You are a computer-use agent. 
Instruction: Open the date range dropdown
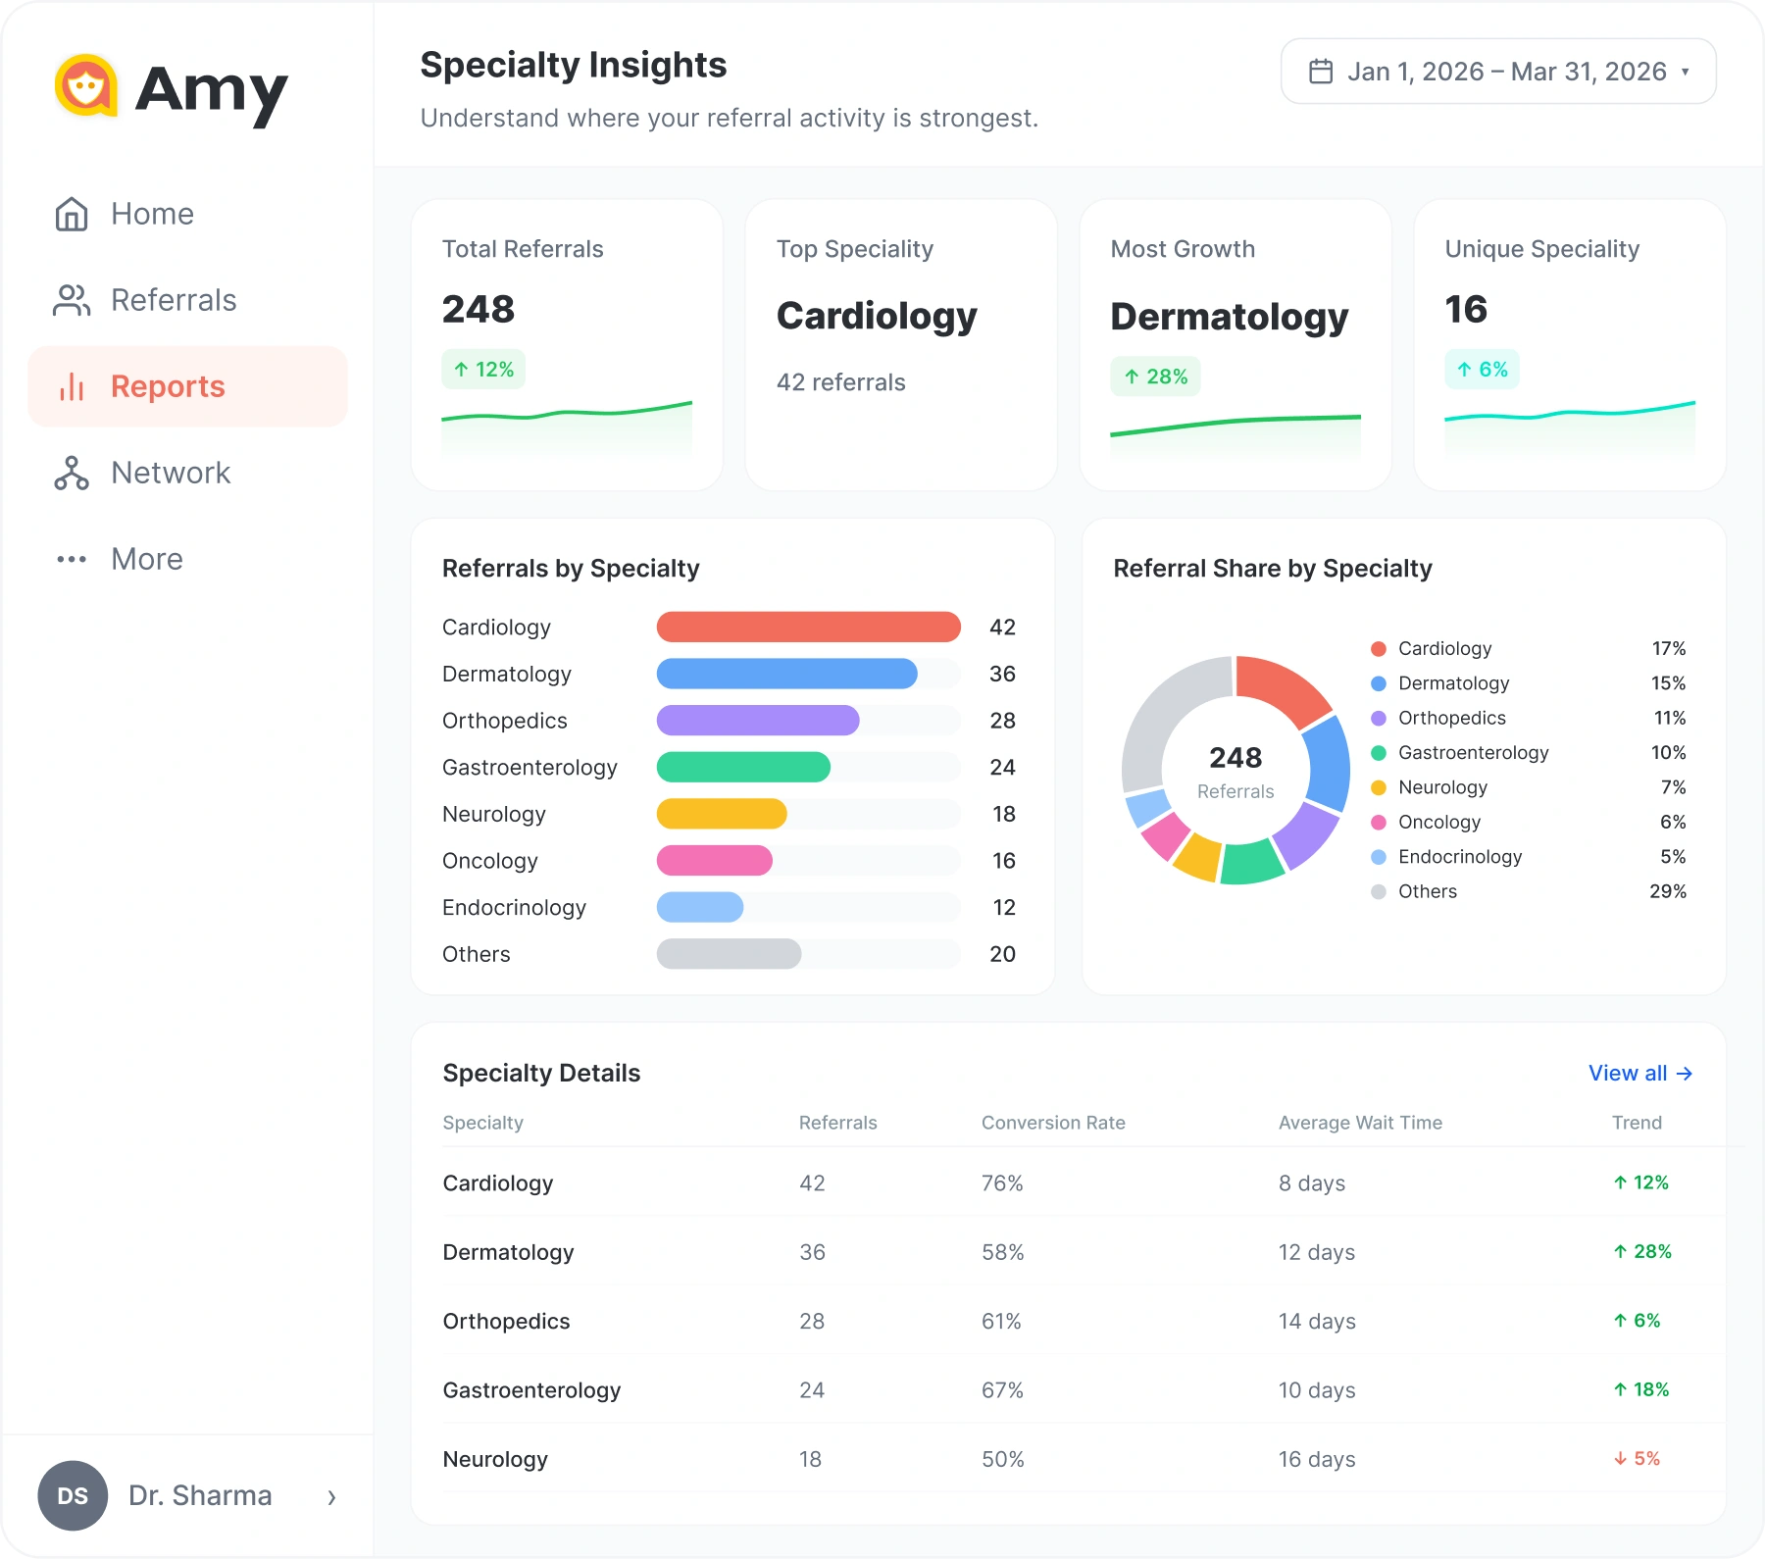(x=1498, y=72)
